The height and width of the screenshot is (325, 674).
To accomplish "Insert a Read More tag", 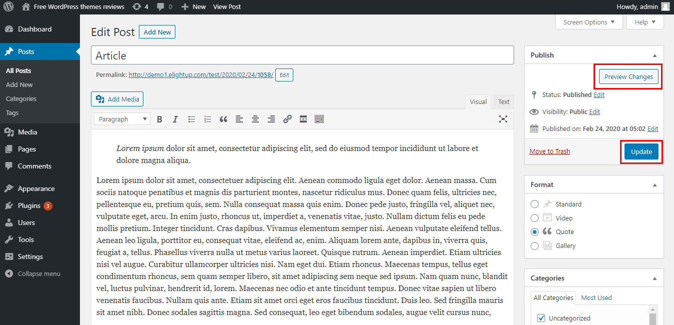I will pos(303,118).
